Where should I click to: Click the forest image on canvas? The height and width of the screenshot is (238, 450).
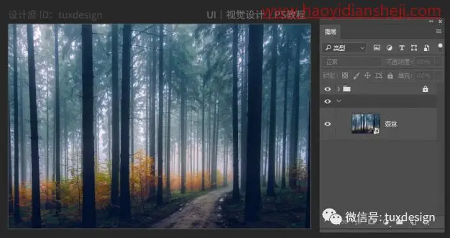click(x=160, y=126)
